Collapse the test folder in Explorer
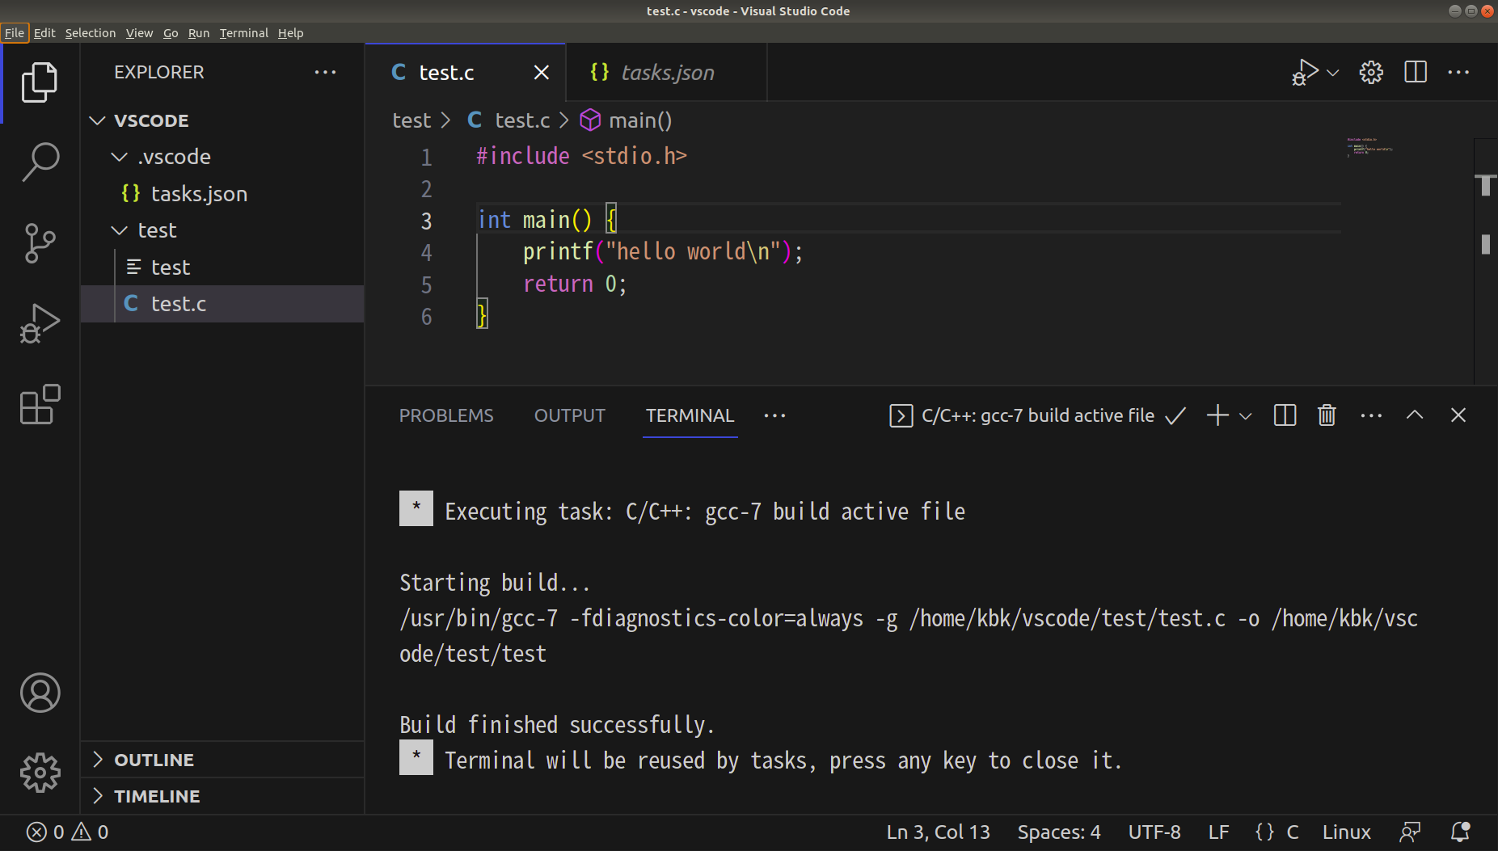Viewport: 1498px width, 851px height. point(222,230)
